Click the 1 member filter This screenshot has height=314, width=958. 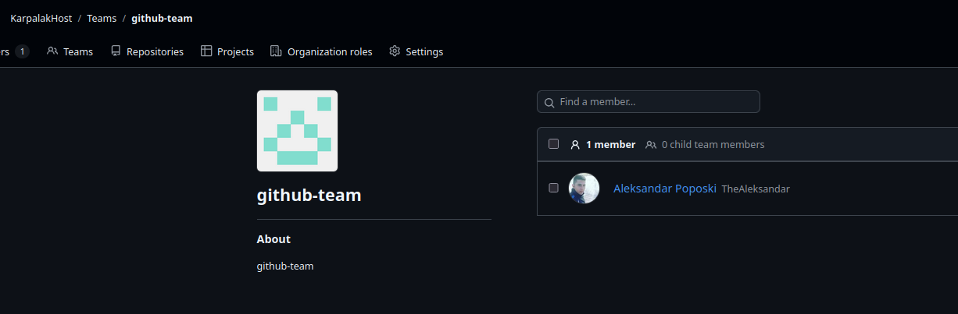click(602, 144)
